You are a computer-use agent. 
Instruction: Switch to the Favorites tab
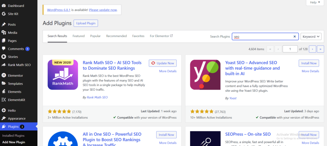138,36
